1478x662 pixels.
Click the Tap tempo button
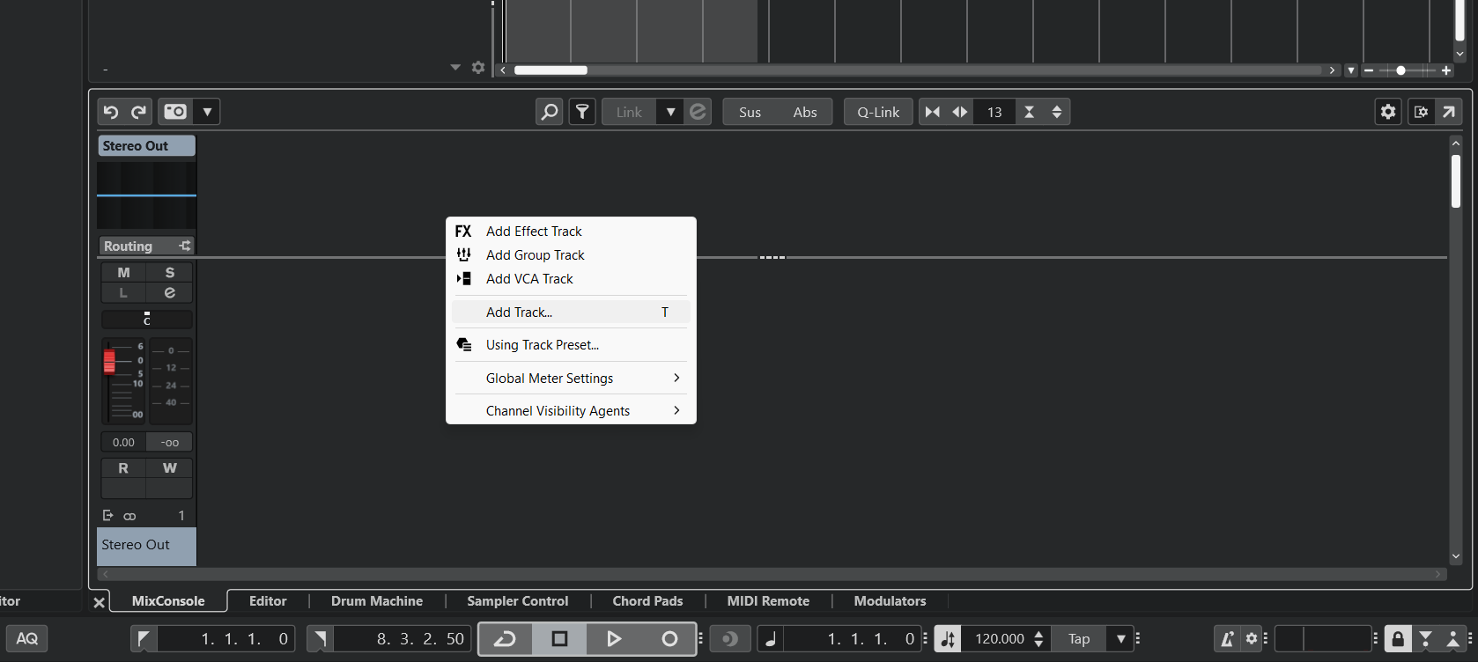point(1079,639)
